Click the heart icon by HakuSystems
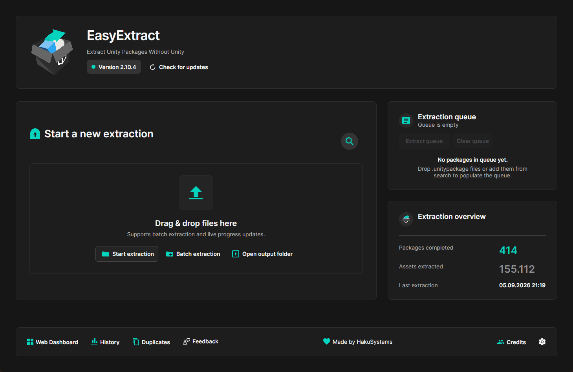 tap(327, 341)
